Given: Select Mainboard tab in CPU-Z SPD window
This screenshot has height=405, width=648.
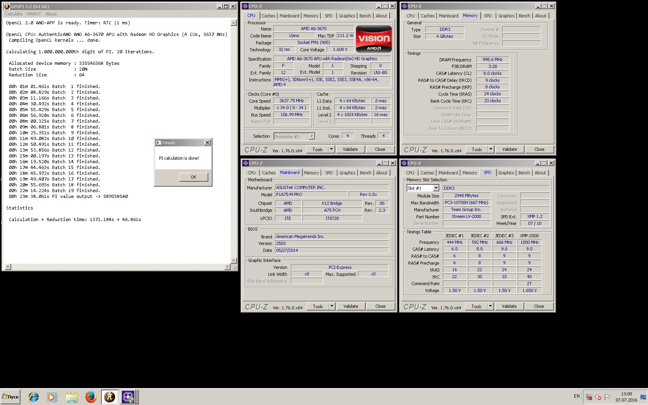Looking at the screenshot, I should click(x=448, y=173).
